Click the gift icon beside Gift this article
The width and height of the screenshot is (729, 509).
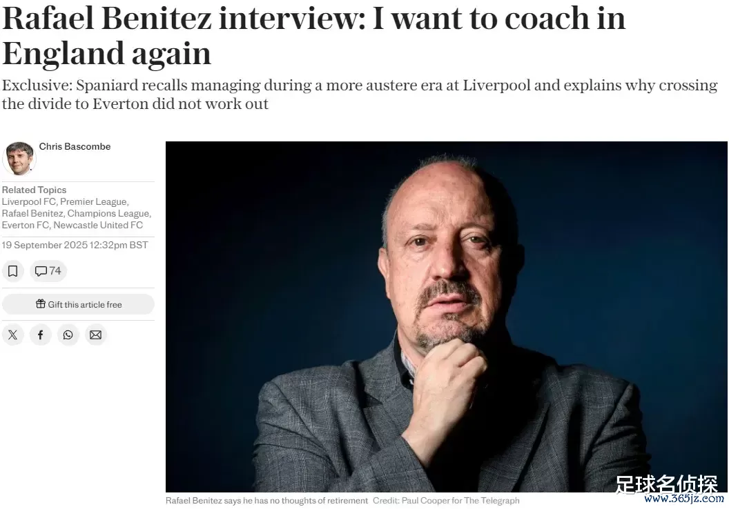[41, 304]
